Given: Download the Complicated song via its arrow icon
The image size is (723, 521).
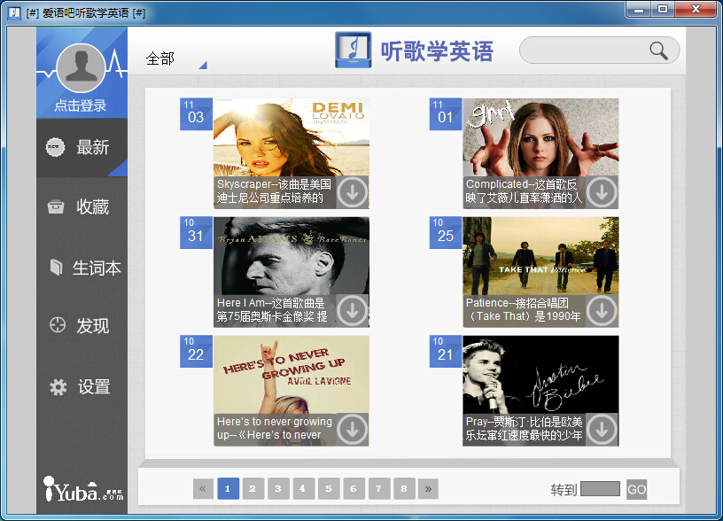Looking at the screenshot, I should click(601, 191).
